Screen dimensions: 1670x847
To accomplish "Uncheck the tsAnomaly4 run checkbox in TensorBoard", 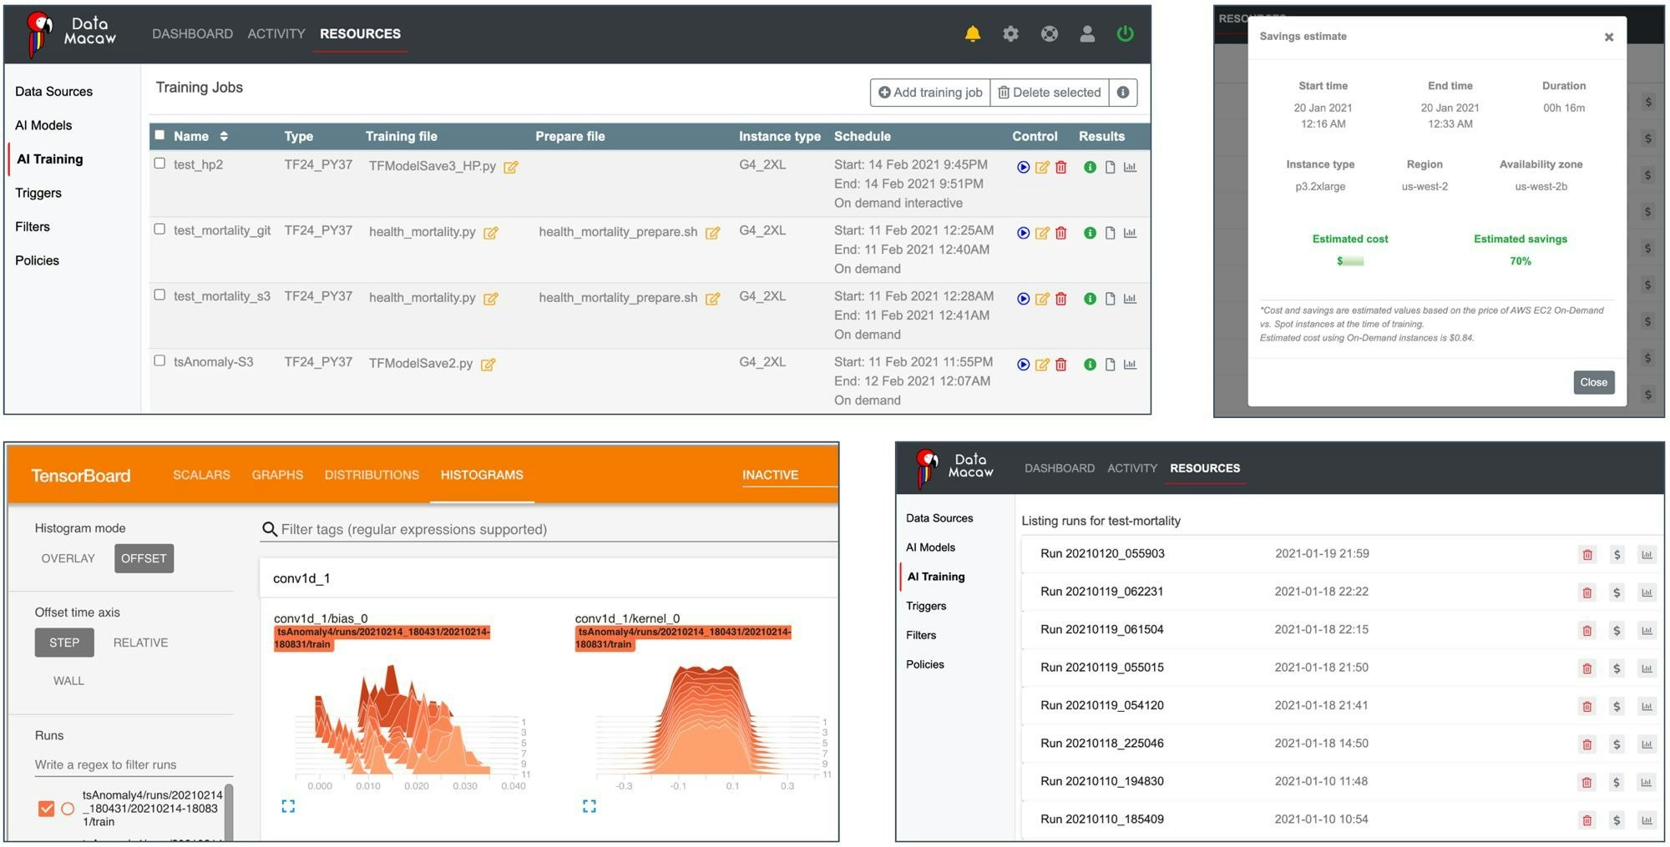I will click(46, 808).
